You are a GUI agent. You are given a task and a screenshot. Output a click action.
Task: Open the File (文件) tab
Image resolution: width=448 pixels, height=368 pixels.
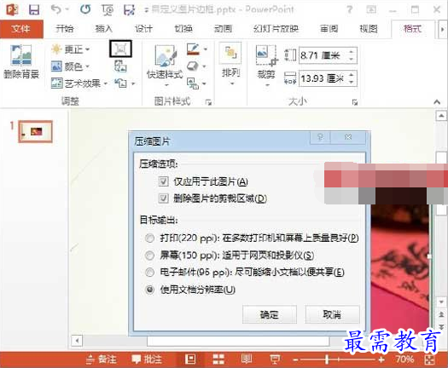tap(21, 29)
